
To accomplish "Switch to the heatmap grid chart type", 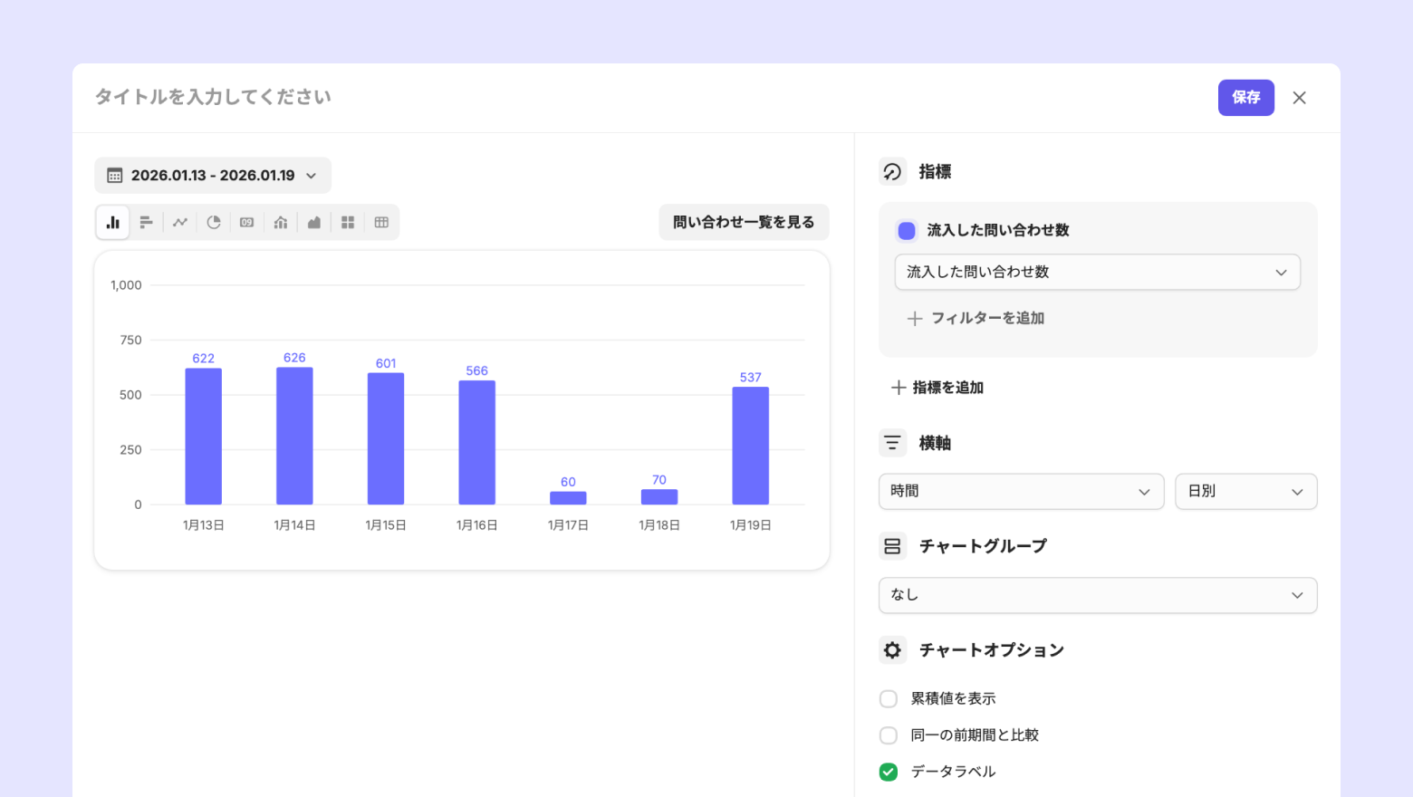I will point(348,223).
